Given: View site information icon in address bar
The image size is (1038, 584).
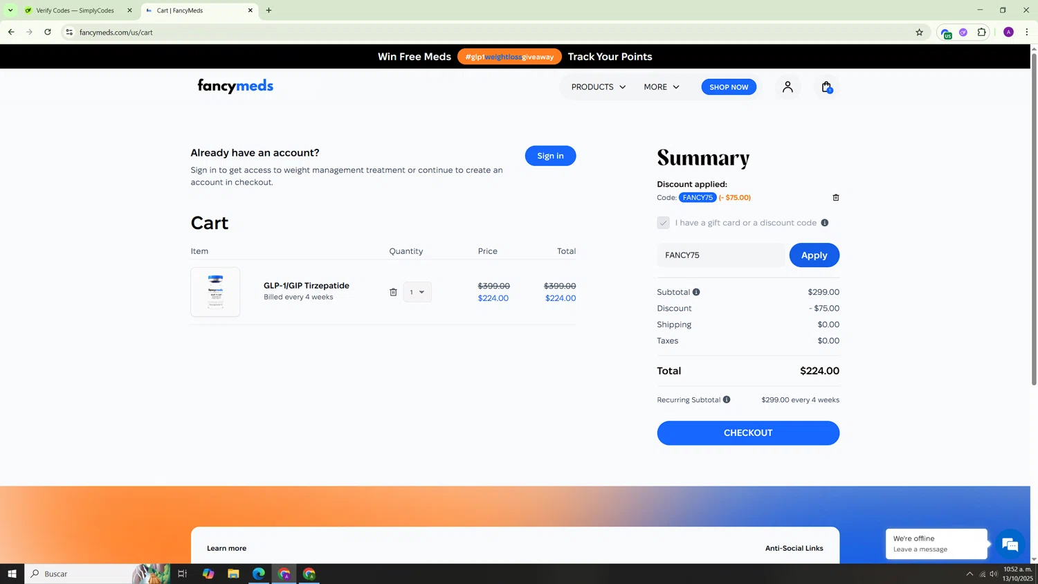Looking at the screenshot, I should click(x=69, y=32).
